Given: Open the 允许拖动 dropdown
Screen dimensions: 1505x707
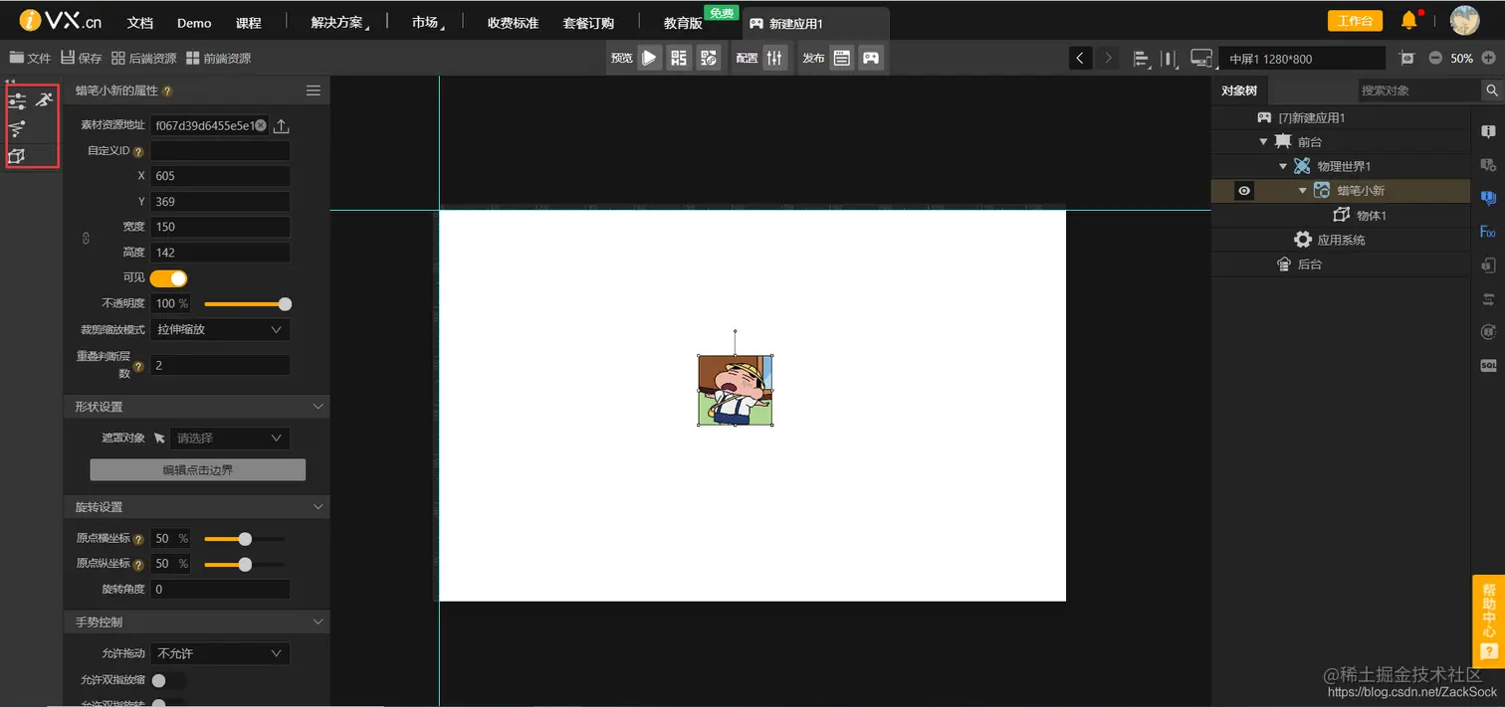Looking at the screenshot, I should (220, 653).
